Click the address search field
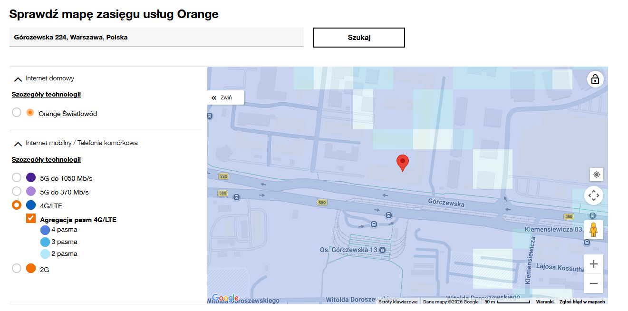This screenshot has height=311, width=628. click(x=156, y=37)
